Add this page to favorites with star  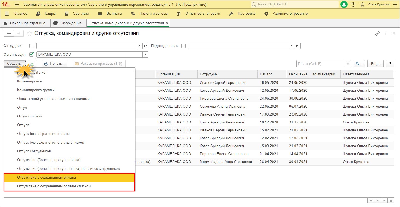[x=29, y=33]
